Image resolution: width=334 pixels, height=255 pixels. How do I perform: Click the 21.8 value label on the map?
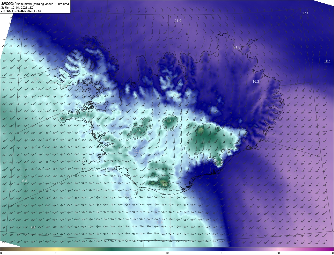(x=237, y=47)
